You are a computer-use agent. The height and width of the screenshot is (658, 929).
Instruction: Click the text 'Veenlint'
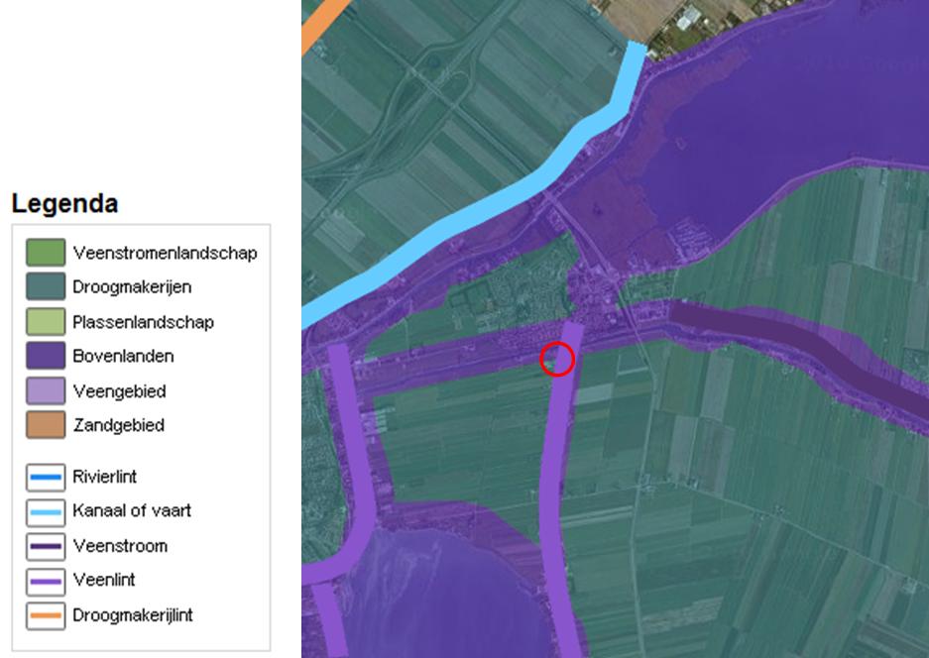pos(104,580)
